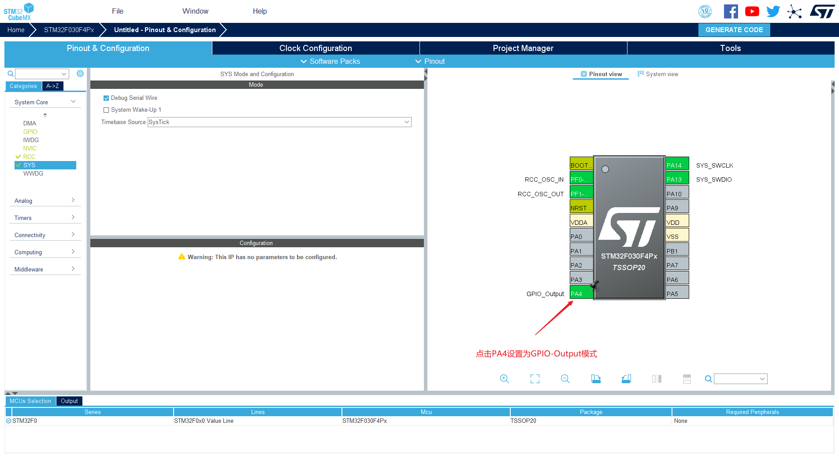Open the peripheral search combo box
The height and width of the screenshot is (458, 839).
[42, 73]
